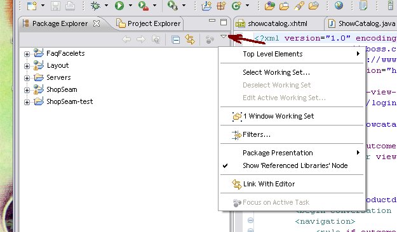The width and height of the screenshot is (397, 232).
Task: Click the web browser globe icon
Action: tap(339, 5)
